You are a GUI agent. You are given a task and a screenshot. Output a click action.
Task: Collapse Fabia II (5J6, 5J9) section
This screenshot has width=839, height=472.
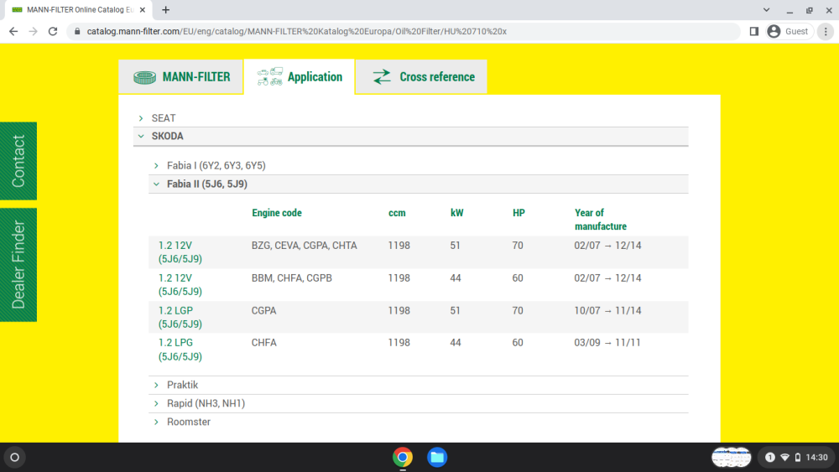pos(418,184)
